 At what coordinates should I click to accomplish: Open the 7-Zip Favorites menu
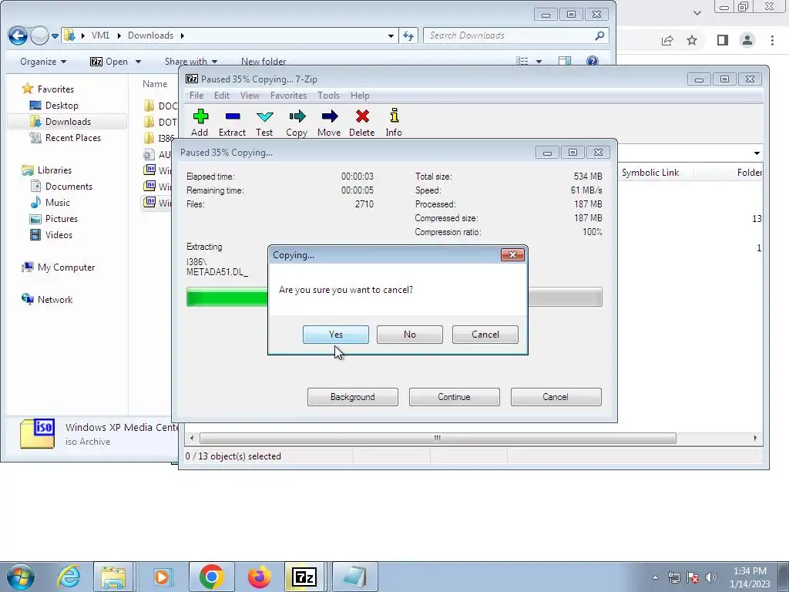288,95
